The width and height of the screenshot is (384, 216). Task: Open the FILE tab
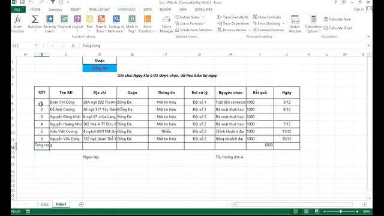pyautogui.click(x=17, y=10)
